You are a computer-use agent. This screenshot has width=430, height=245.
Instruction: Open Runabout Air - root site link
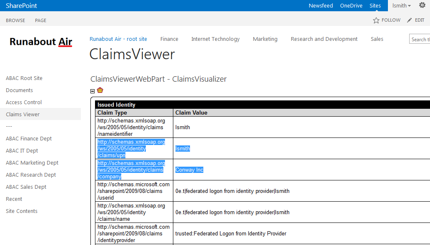118,39
